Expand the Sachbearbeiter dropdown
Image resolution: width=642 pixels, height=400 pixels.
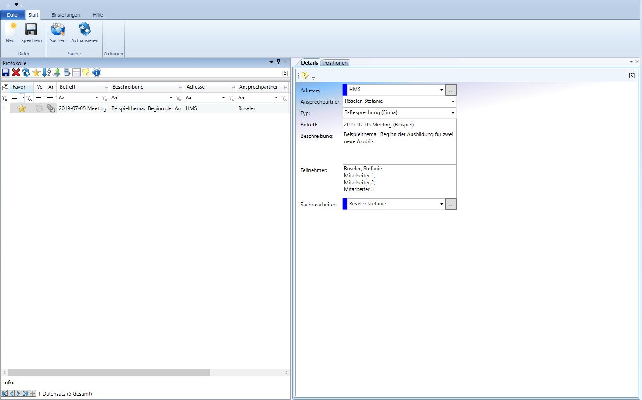click(x=441, y=204)
